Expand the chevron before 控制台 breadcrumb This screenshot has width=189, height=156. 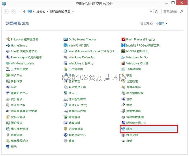pos(34,12)
